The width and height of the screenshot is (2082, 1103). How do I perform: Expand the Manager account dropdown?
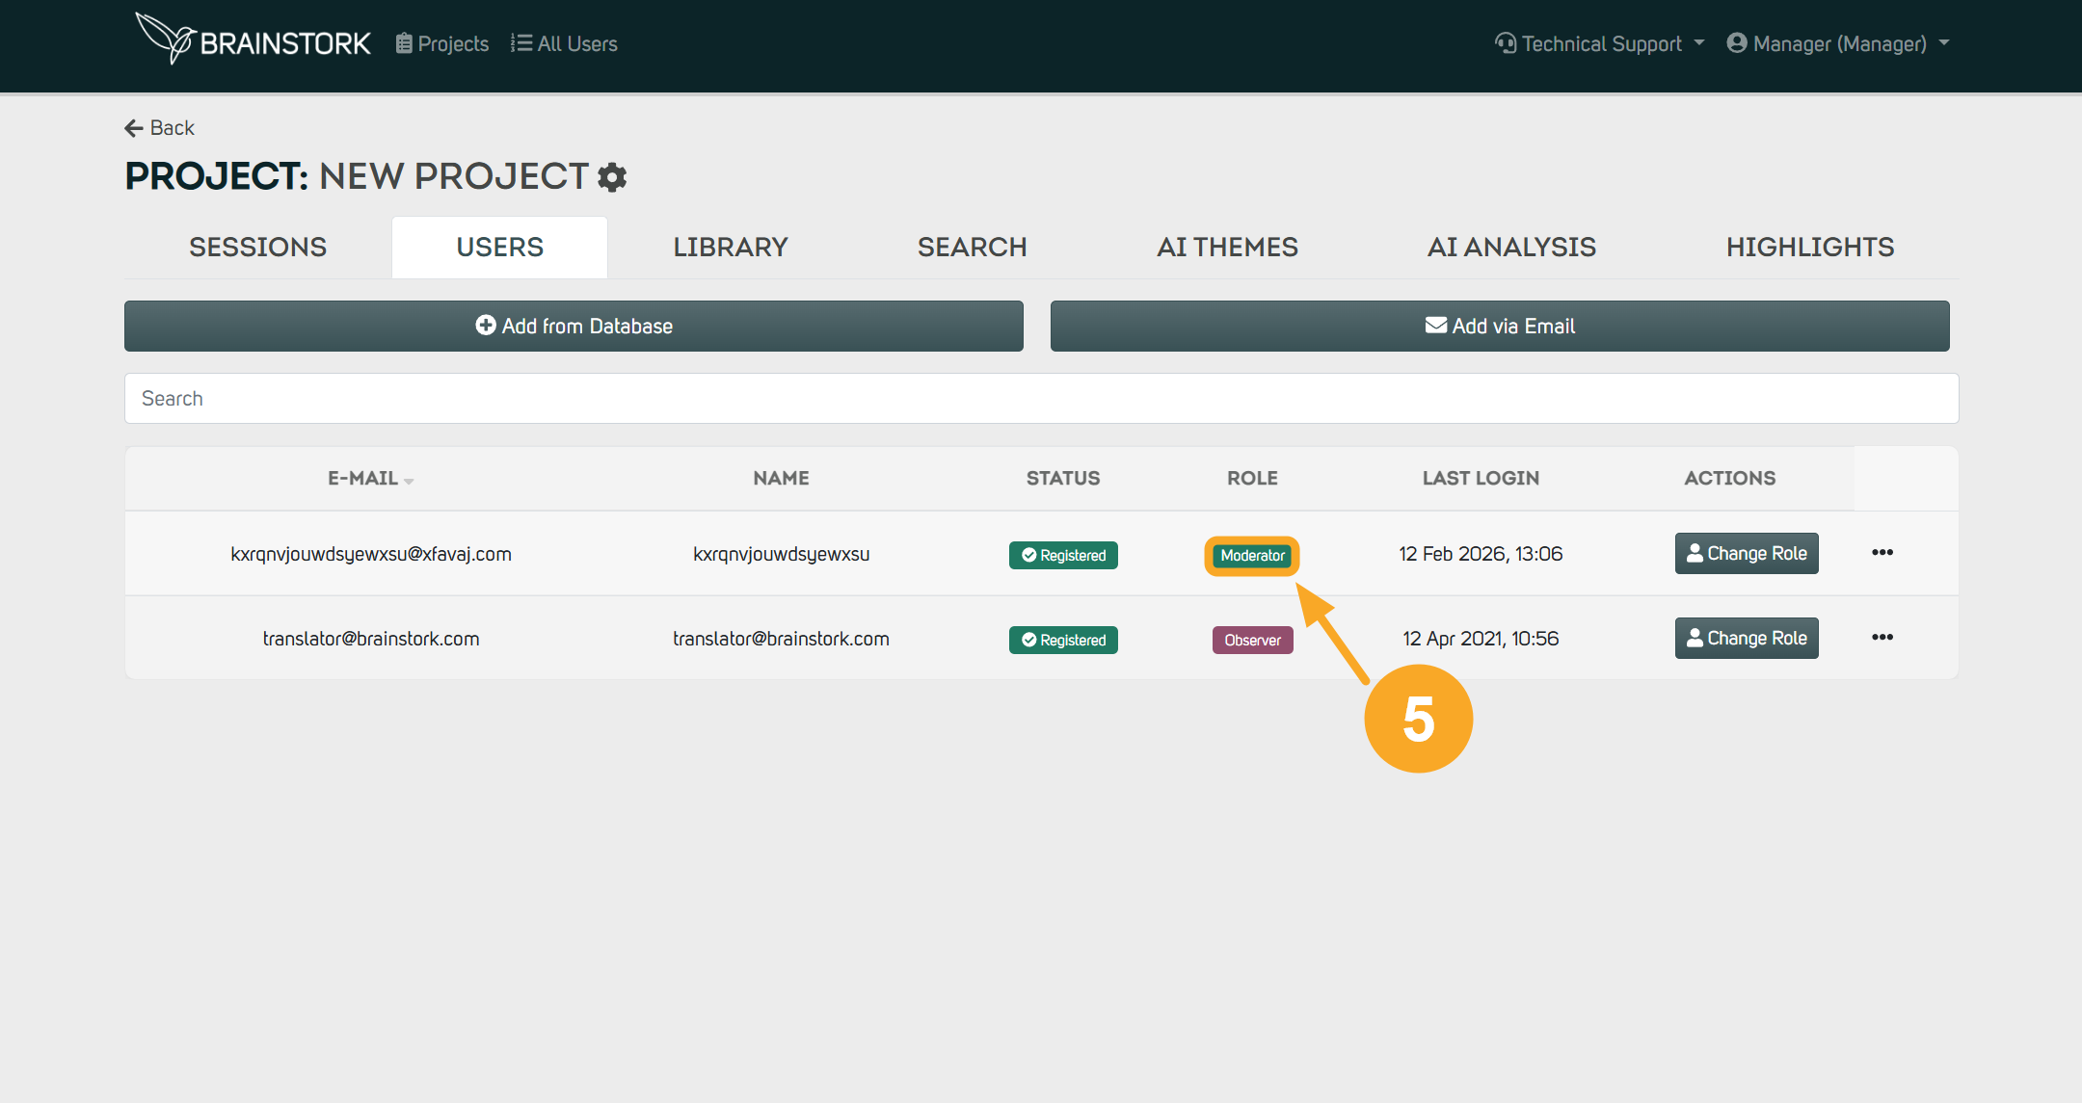tap(1838, 43)
